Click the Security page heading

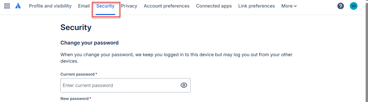pyautogui.click(x=76, y=27)
